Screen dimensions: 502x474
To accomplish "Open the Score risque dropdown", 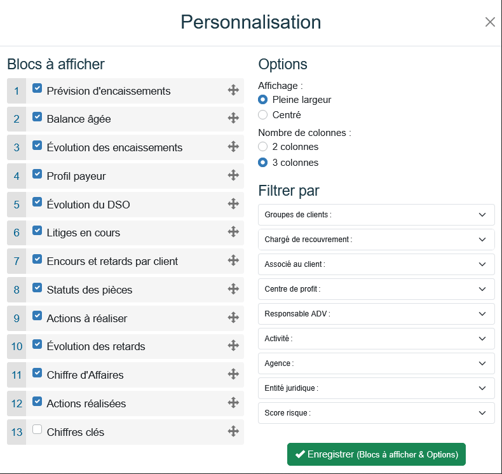I will point(376,413).
